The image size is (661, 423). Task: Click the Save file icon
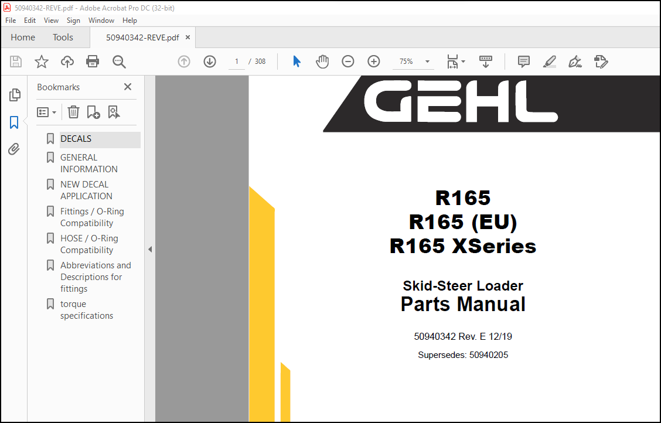16,62
